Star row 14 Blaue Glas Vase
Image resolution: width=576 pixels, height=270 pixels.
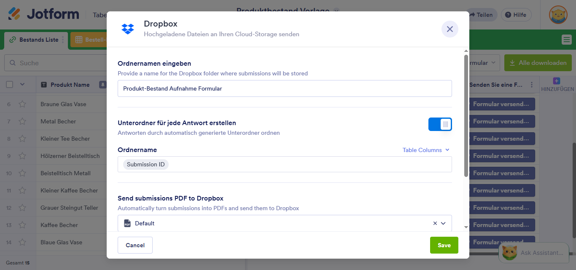click(22, 242)
